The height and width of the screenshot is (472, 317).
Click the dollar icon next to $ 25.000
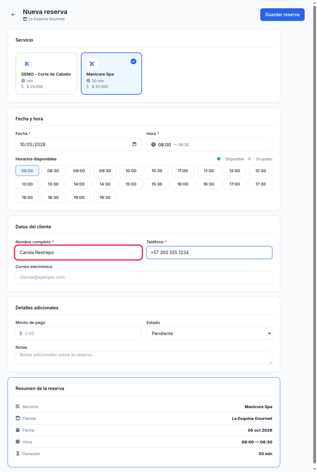pos(23,86)
